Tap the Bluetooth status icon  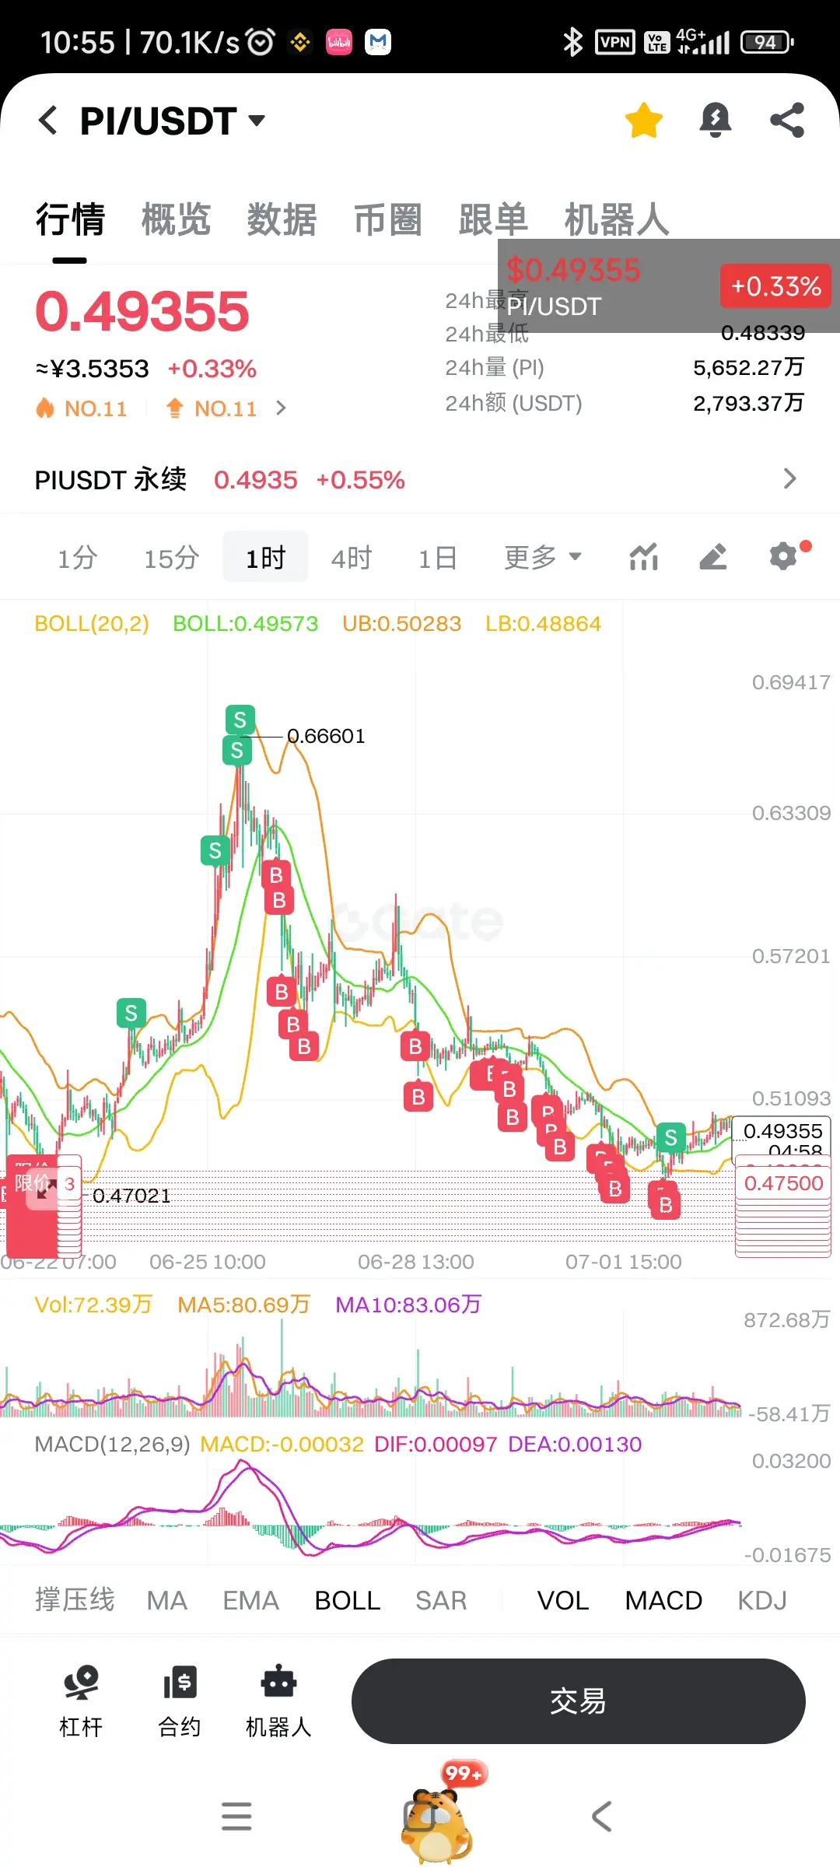[573, 42]
